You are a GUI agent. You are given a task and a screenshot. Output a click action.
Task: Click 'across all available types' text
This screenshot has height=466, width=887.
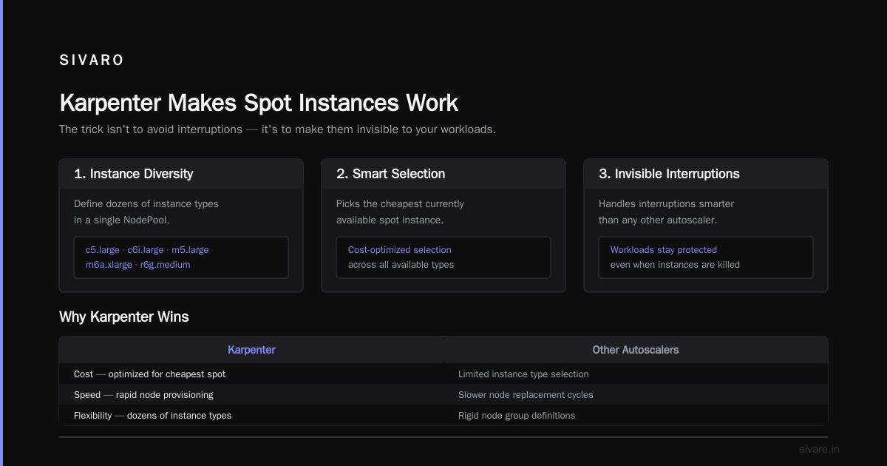(x=401, y=265)
